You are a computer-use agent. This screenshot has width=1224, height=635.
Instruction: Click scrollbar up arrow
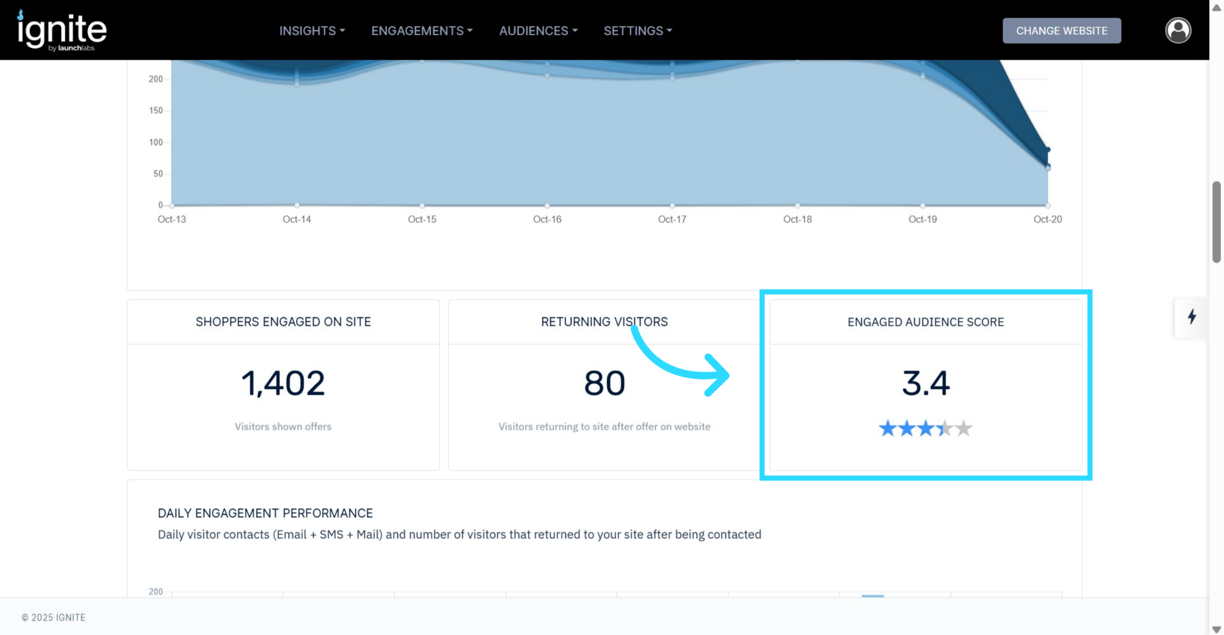tap(1216, 8)
